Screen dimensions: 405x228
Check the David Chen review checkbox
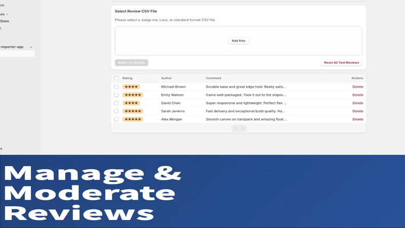point(116,103)
